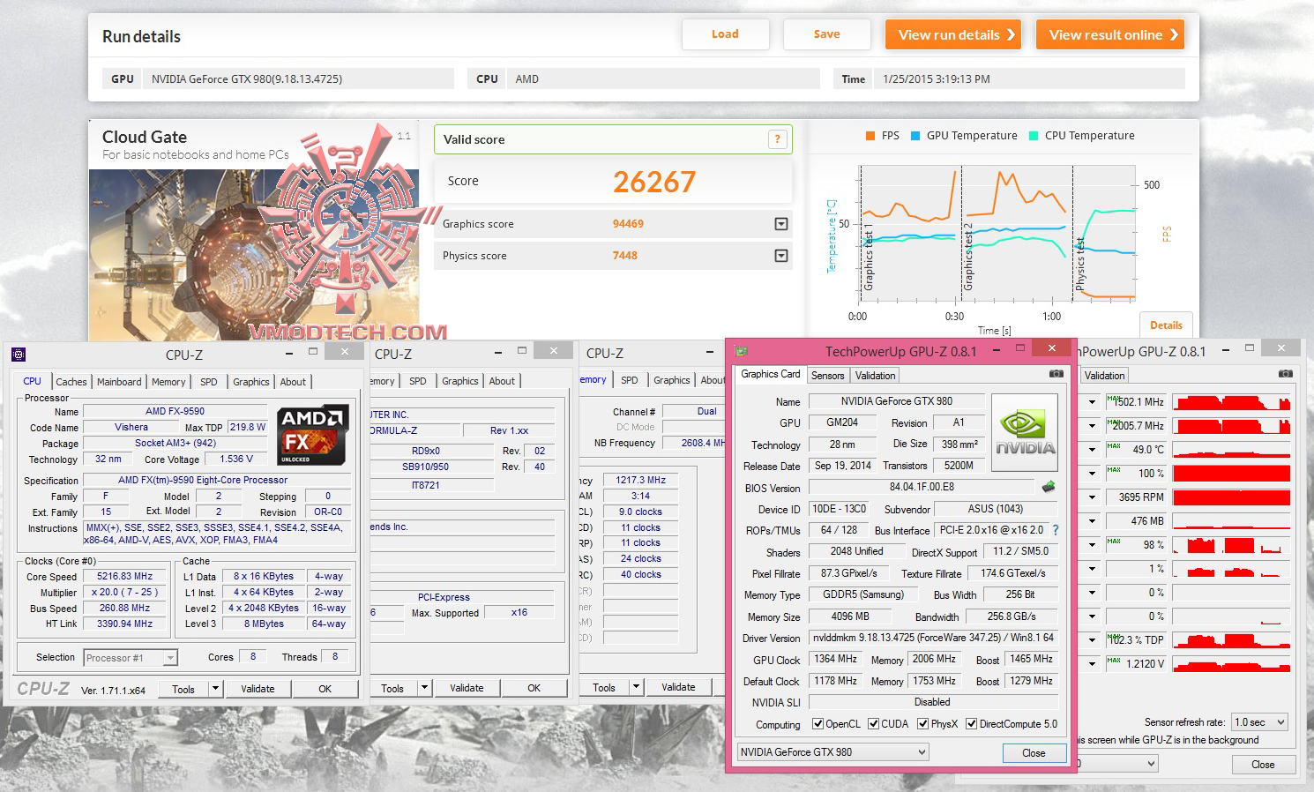Open SPD tab in first CPU-Z window
The image size is (1314, 792).
pyautogui.click(x=209, y=382)
